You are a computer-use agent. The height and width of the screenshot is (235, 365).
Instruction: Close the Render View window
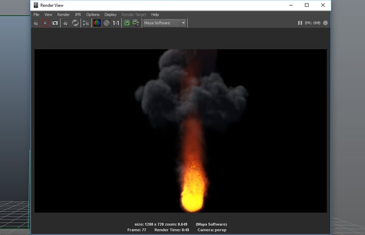click(323, 5)
